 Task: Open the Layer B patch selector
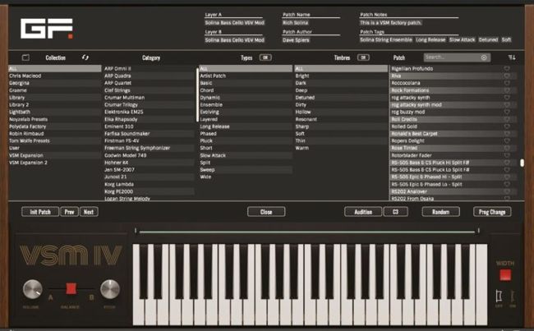[x=234, y=39]
